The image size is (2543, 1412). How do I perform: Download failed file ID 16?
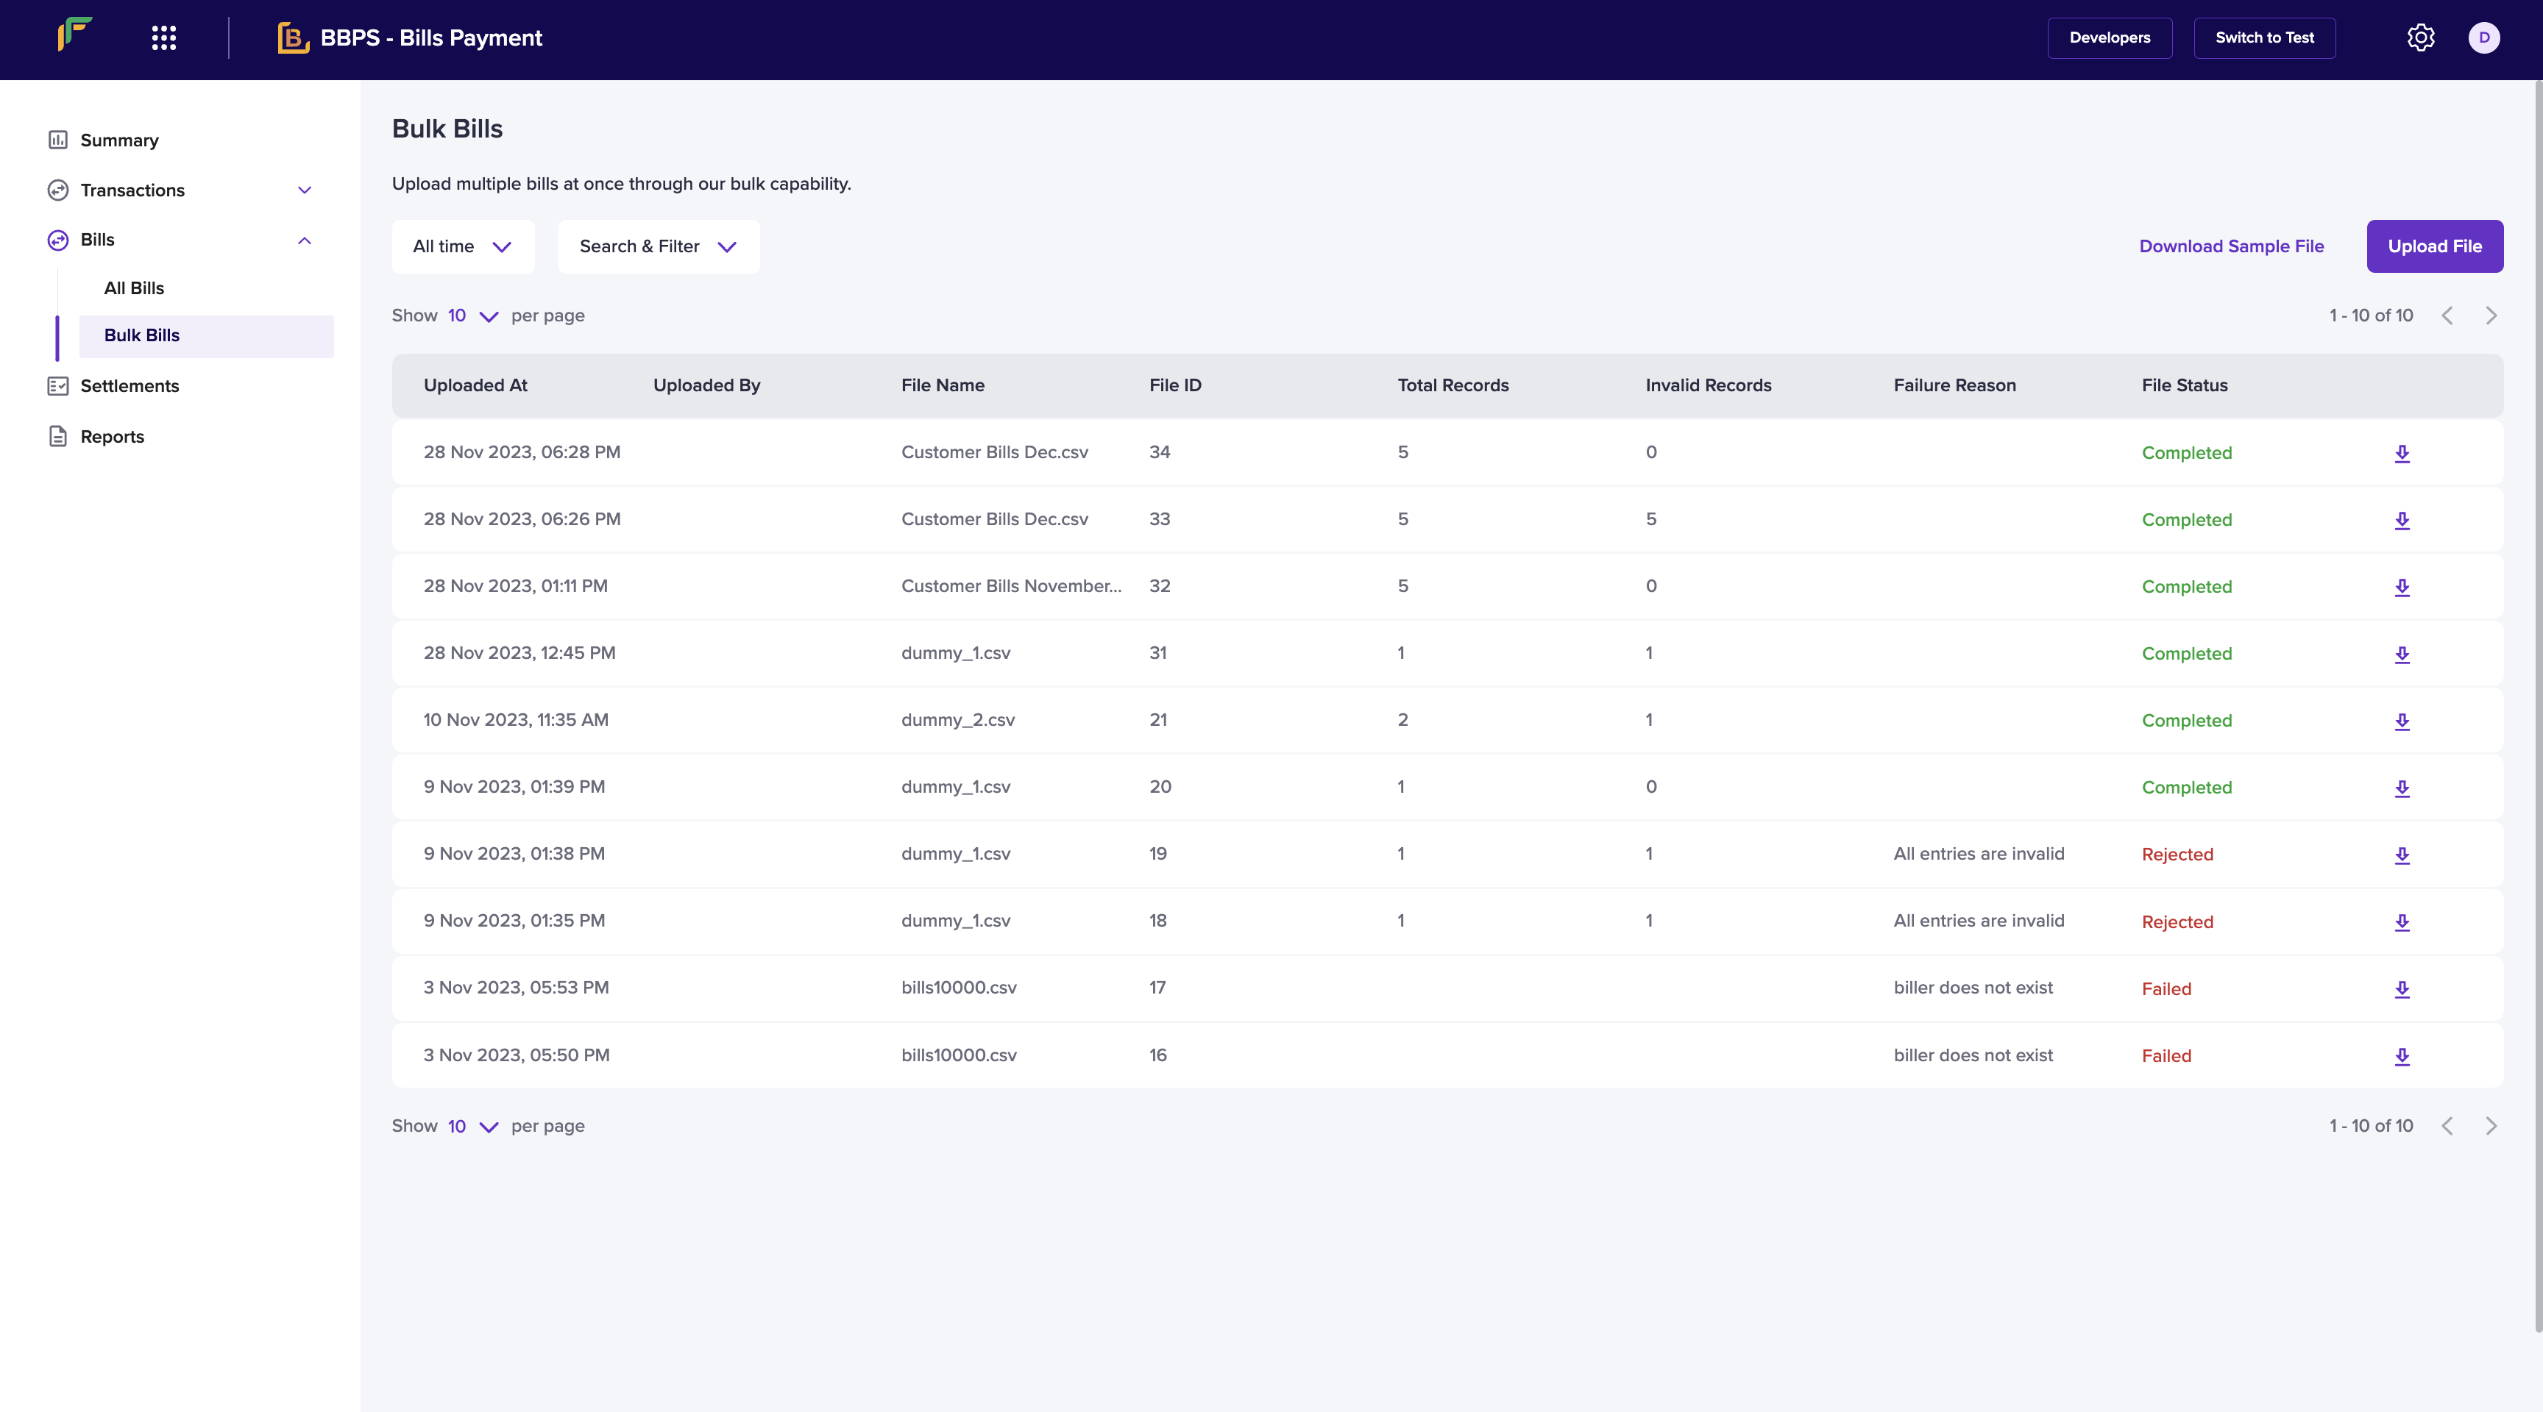point(2402,1056)
